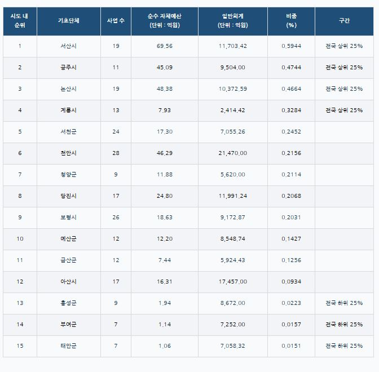This screenshot has height=372, width=379.
Task: Click the ratio value 0.3284
Action: click(x=291, y=110)
